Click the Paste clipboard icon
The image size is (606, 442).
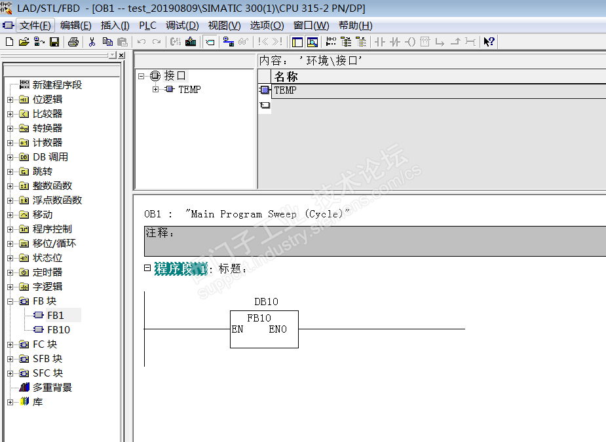122,42
